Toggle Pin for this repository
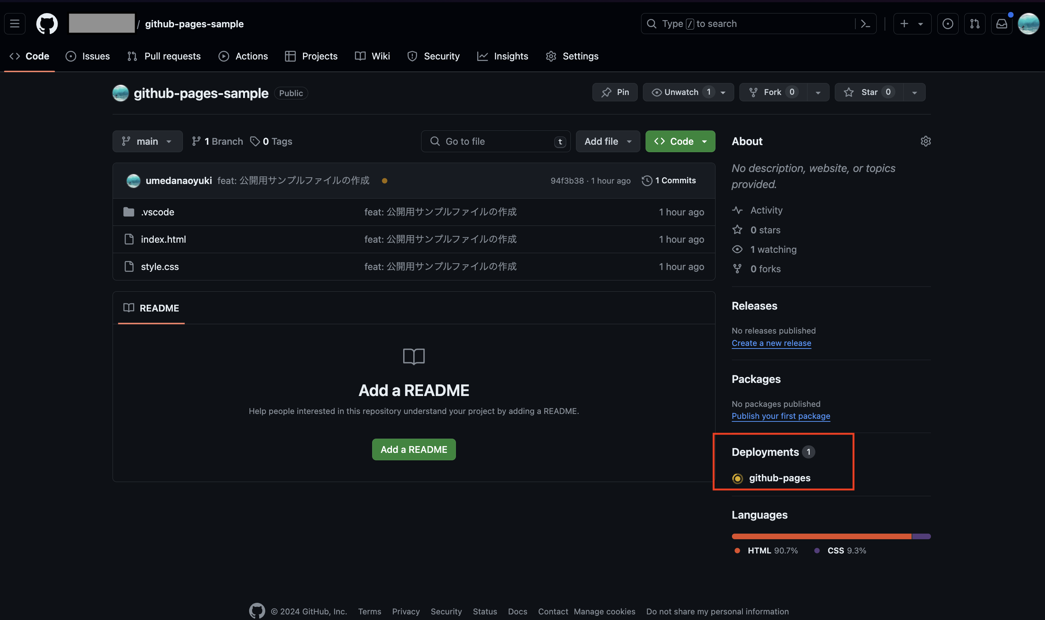The height and width of the screenshot is (620, 1045). 615,92
